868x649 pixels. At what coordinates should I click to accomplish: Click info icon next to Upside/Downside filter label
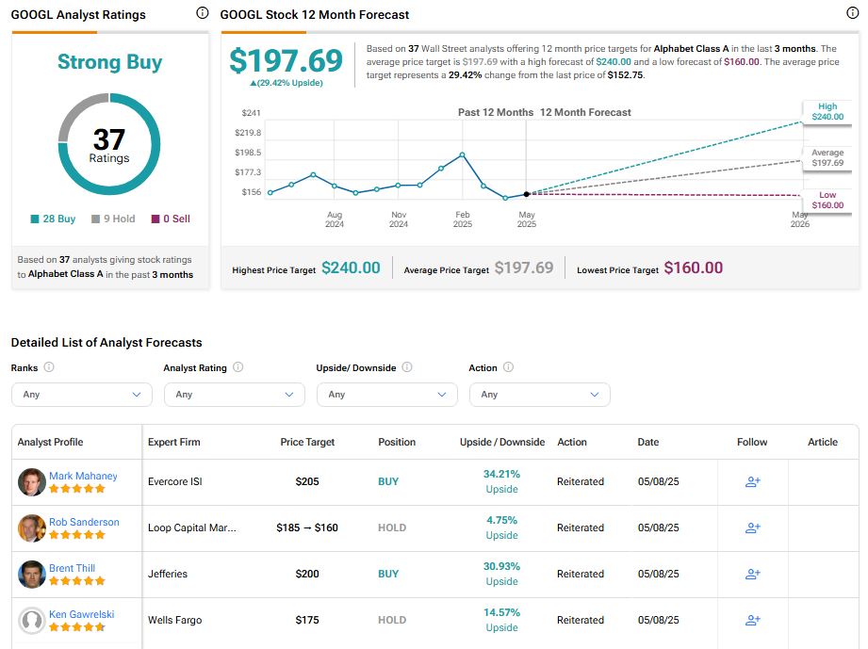[407, 366]
